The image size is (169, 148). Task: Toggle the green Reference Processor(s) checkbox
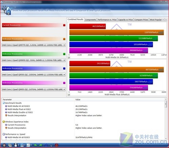point(64,54)
